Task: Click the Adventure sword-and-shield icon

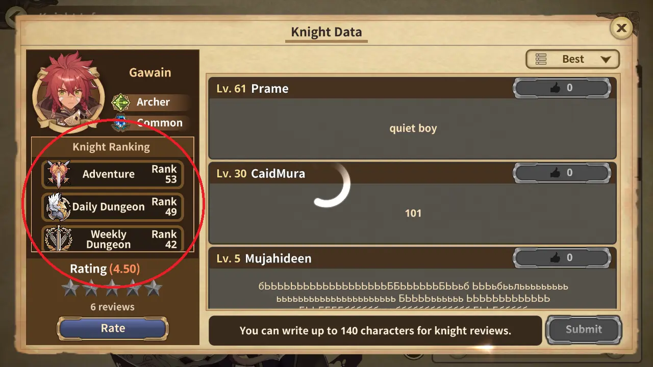Action: click(x=59, y=174)
